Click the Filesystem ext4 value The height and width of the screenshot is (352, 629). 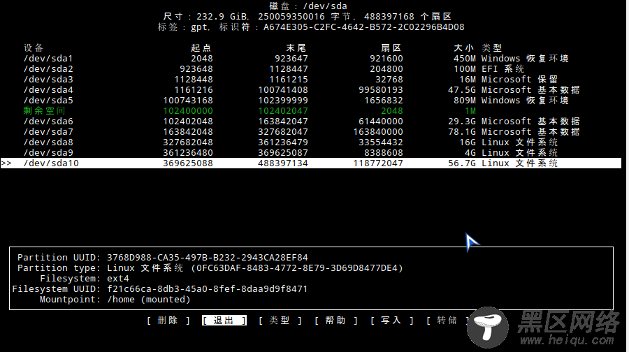[x=118, y=278]
